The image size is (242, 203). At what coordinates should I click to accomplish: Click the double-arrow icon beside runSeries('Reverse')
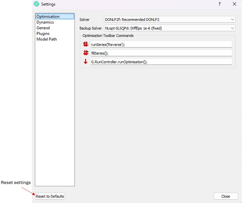coord(86,44)
